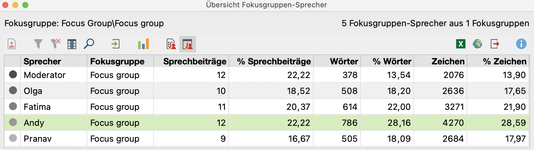Screen dimensions: 534x150
Task: Click the speaker profile document icon
Action: pyautogui.click(x=12, y=44)
